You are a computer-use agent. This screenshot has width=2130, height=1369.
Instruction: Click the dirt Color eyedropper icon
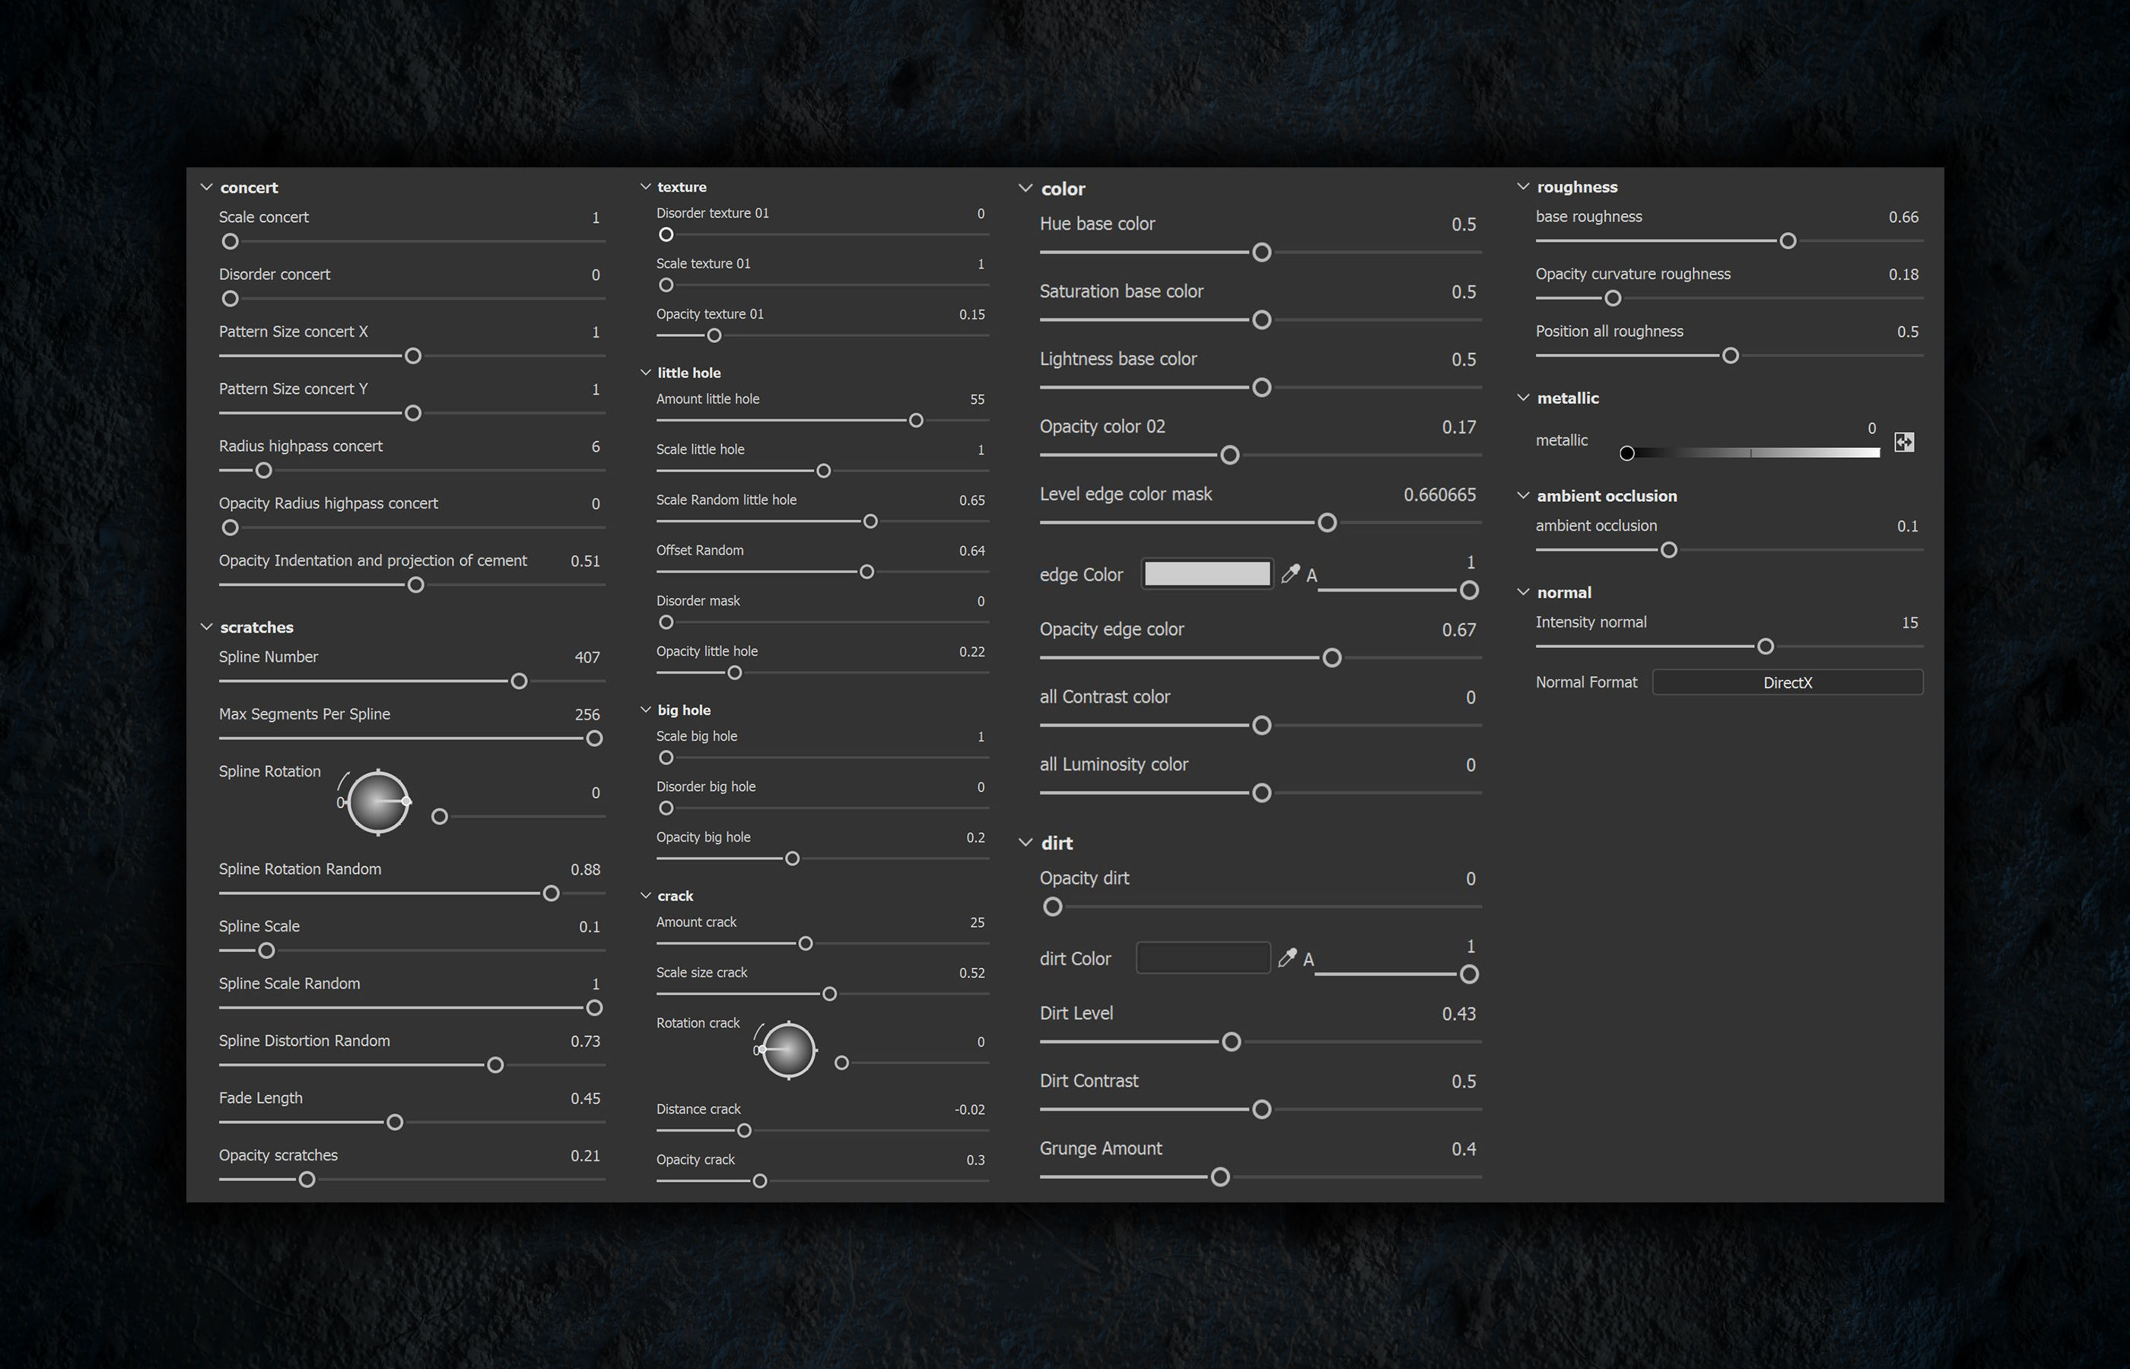coord(1286,958)
